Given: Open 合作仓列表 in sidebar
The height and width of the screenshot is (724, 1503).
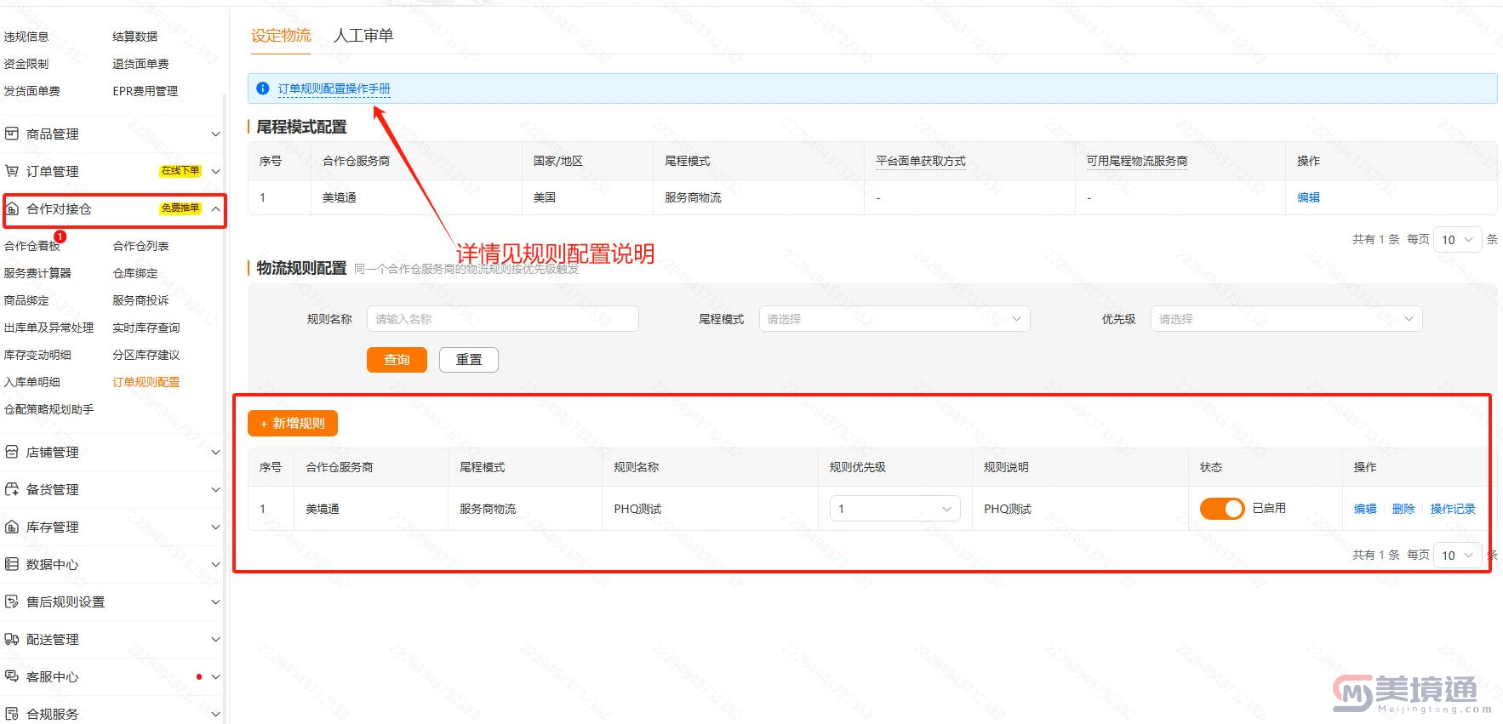Looking at the screenshot, I should [x=140, y=246].
